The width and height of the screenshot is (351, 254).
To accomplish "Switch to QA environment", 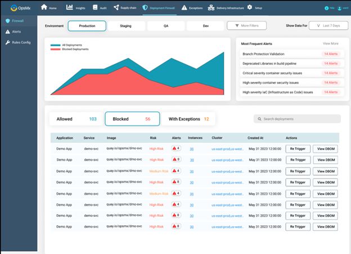I will pyautogui.click(x=166, y=26).
